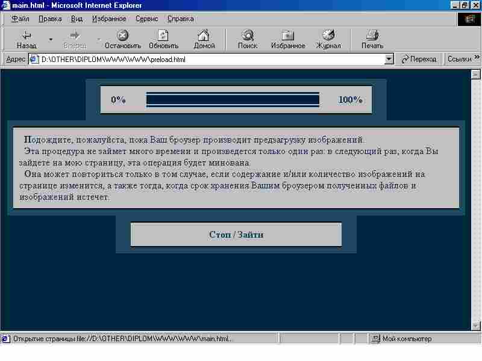Click the Вперед forward arrow icon
This screenshot has width=482, height=361.
pos(75,35)
